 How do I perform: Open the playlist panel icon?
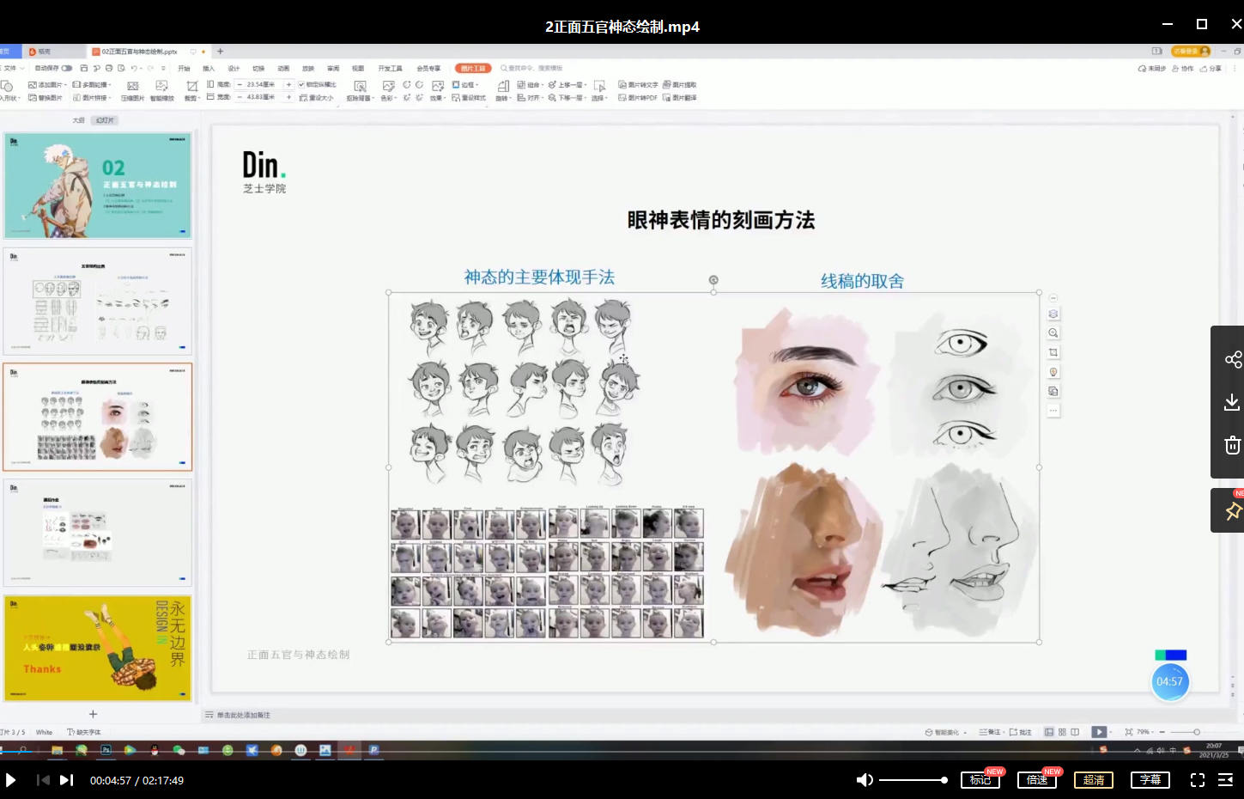pos(1226,780)
